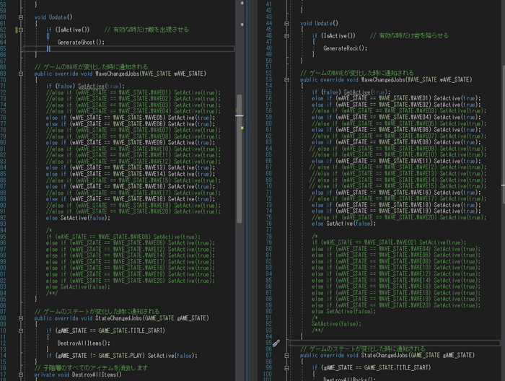The width and height of the screenshot is (505, 381).
Task: Click WAVE01 SetActive line in right pane
Action: 396,99
